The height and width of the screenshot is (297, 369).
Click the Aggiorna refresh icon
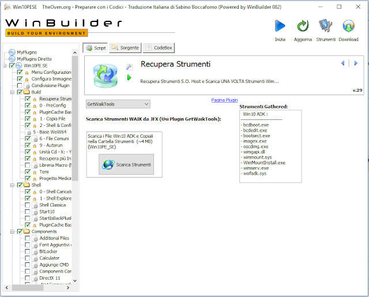303,26
